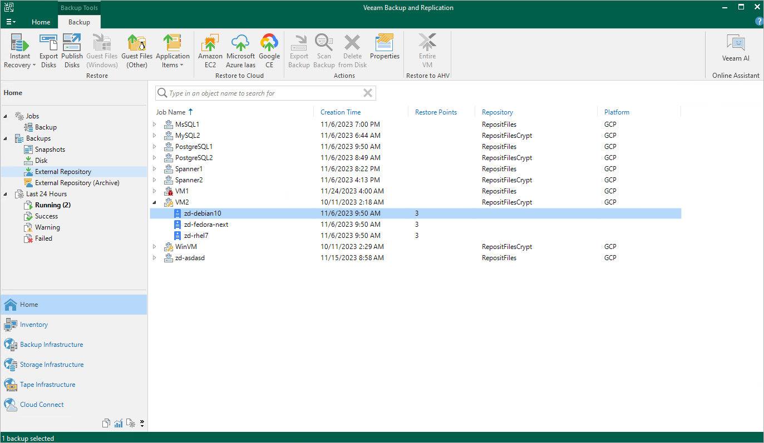764x443 pixels.
Task: Click zd-rhel7 VM icon
Action: pos(178,236)
